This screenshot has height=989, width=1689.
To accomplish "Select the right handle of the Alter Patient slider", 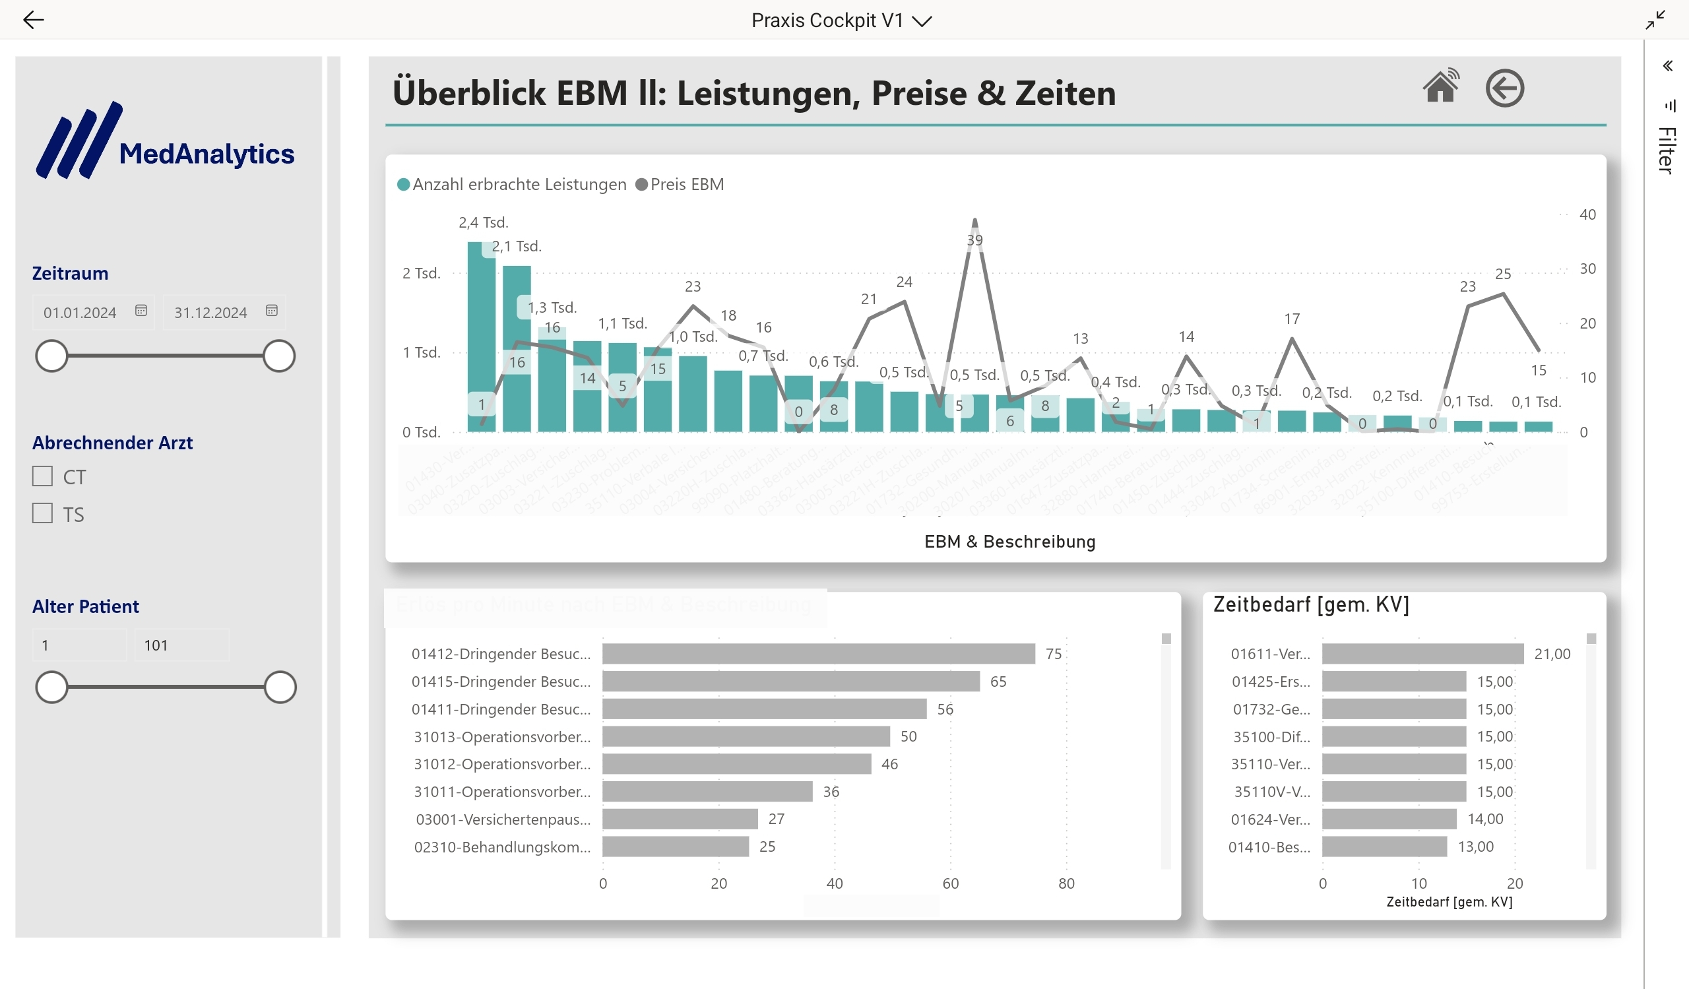I will (280, 687).
